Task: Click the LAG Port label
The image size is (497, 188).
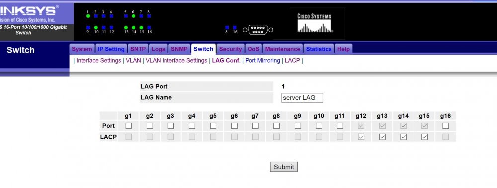Action: click(154, 87)
